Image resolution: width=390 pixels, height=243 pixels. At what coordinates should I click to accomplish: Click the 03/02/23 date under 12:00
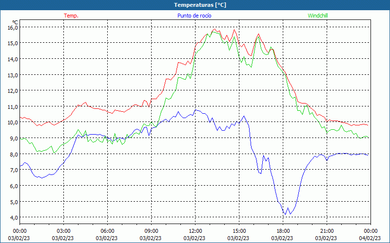195,238
